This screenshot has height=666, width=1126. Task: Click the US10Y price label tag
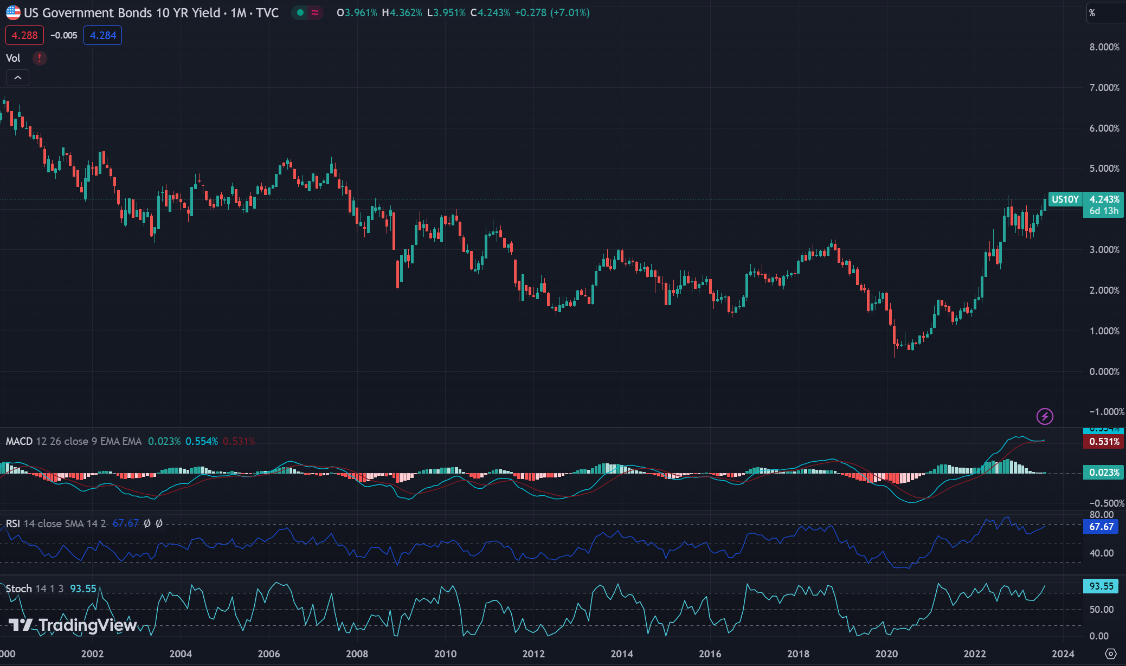click(x=1065, y=199)
